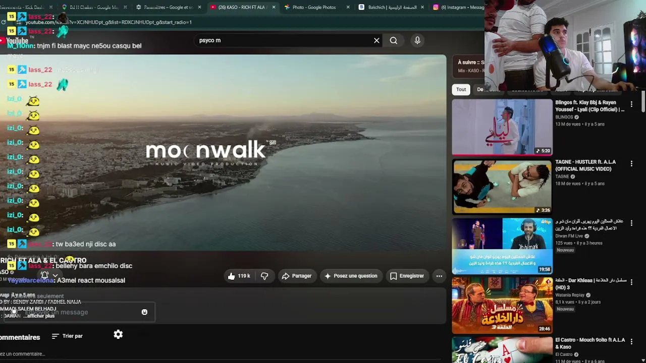Switch to Photo - Google Photos tab
Image resolution: width=646 pixels, height=363 pixels.
[x=314, y=7]
